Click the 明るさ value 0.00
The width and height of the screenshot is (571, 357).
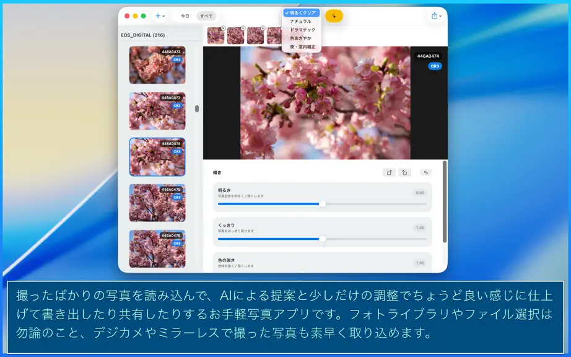tap(420, 193)
